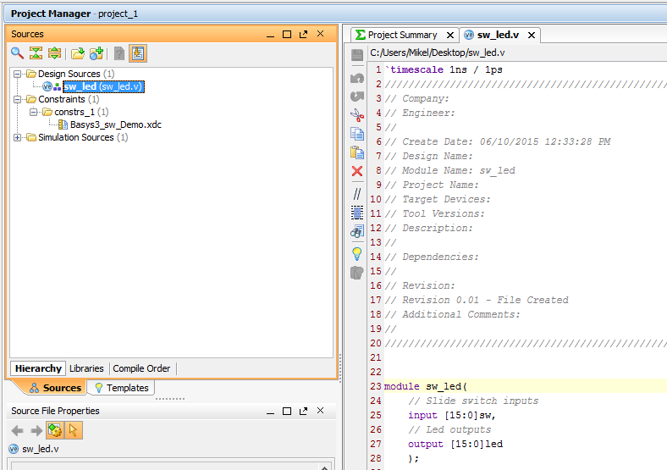Image resolution: width=667 pixels, height=470 pixels.
Task: Click the file path C:/Users/Mikel/Desktop/sw_led.v
Action: tap(438, 53)
